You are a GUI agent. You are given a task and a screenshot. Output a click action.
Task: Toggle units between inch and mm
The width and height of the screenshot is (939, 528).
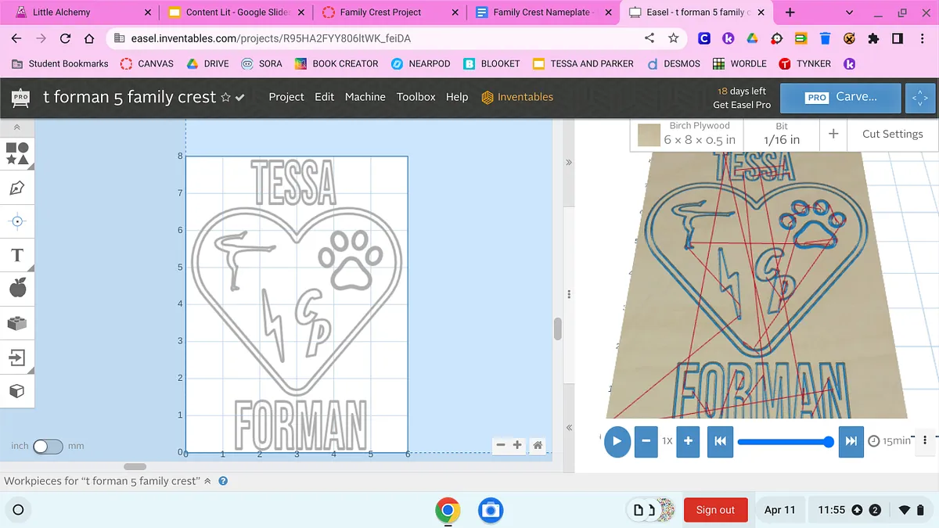click(x=47, y=446)
